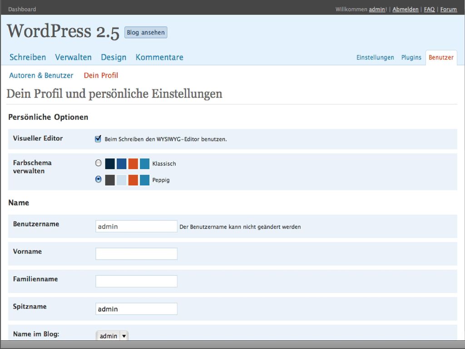Go to Plugins tab
The height and width of the screenshot is (349, 465).
tap(411, 57)
